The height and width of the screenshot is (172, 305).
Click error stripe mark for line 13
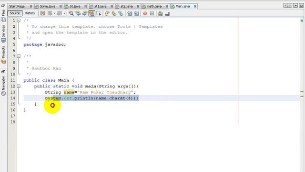tap(302, 91)
